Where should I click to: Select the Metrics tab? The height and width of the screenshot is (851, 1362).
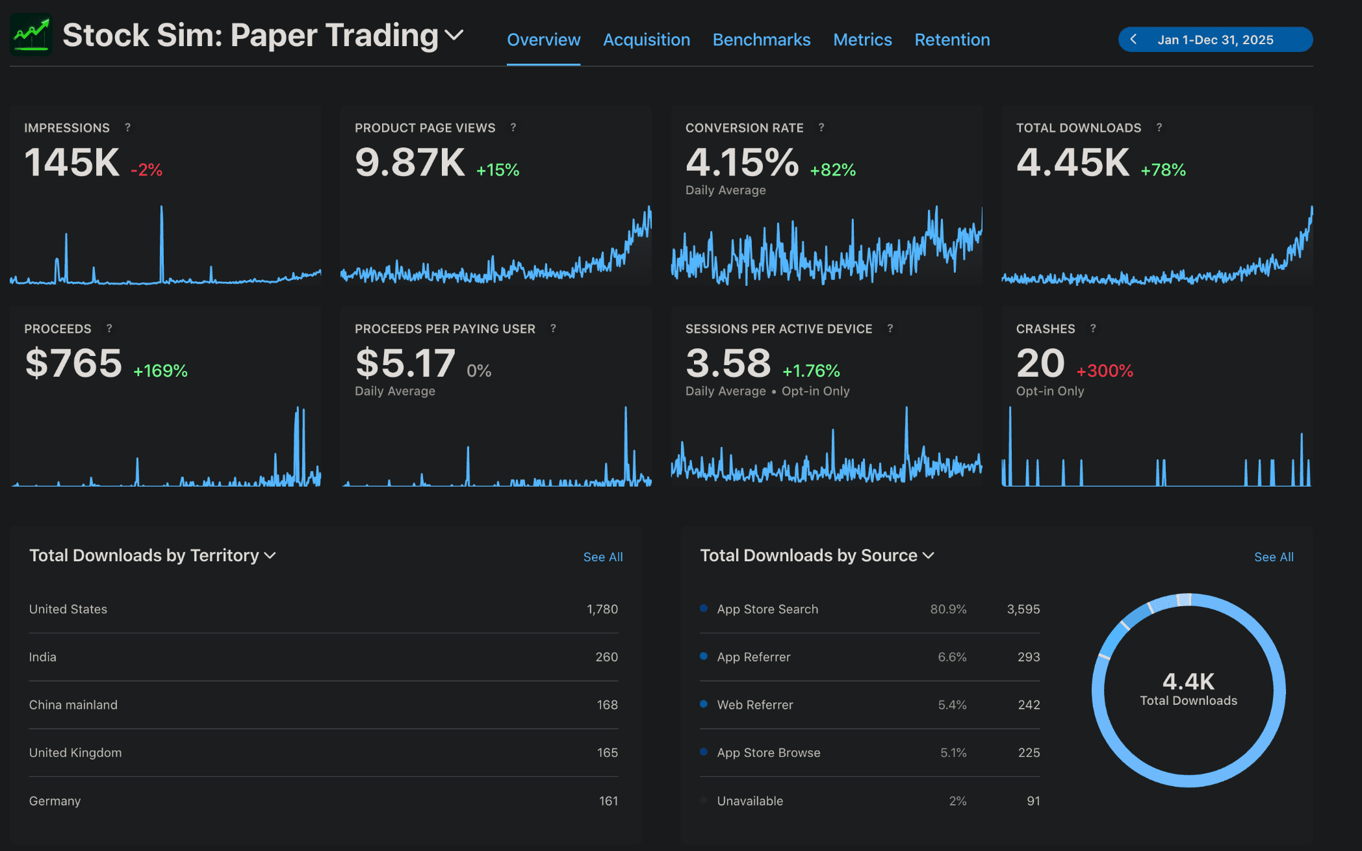tap(862, 40)
